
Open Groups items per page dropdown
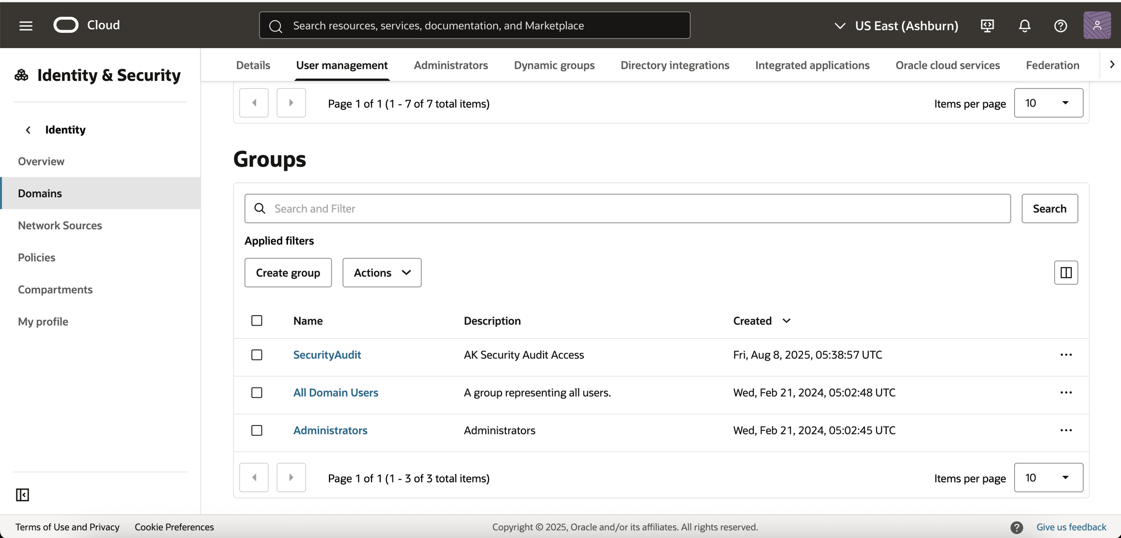pyautogui.click(x=1048, y=478)
